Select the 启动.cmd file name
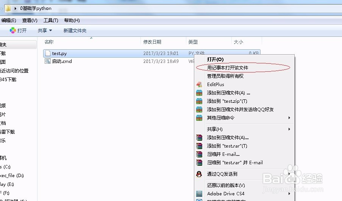The height and width of the screenshot is (201, 342). 62,61
